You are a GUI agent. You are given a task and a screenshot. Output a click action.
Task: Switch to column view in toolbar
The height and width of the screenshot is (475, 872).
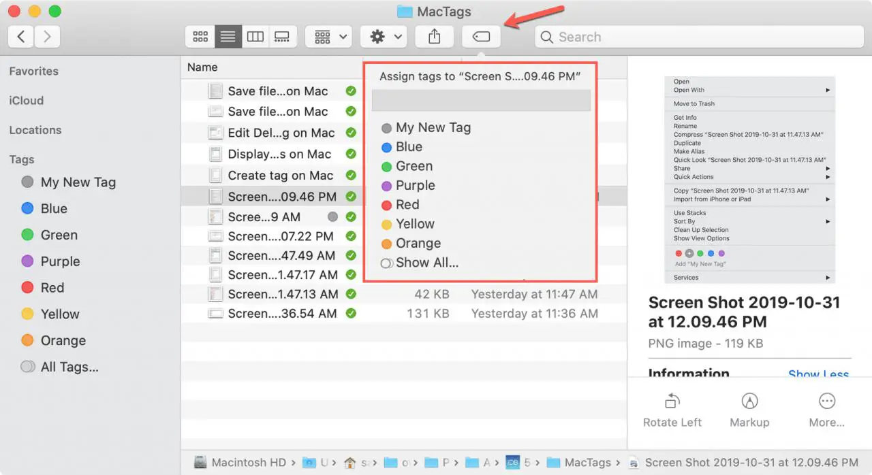(x=255, y=37)
